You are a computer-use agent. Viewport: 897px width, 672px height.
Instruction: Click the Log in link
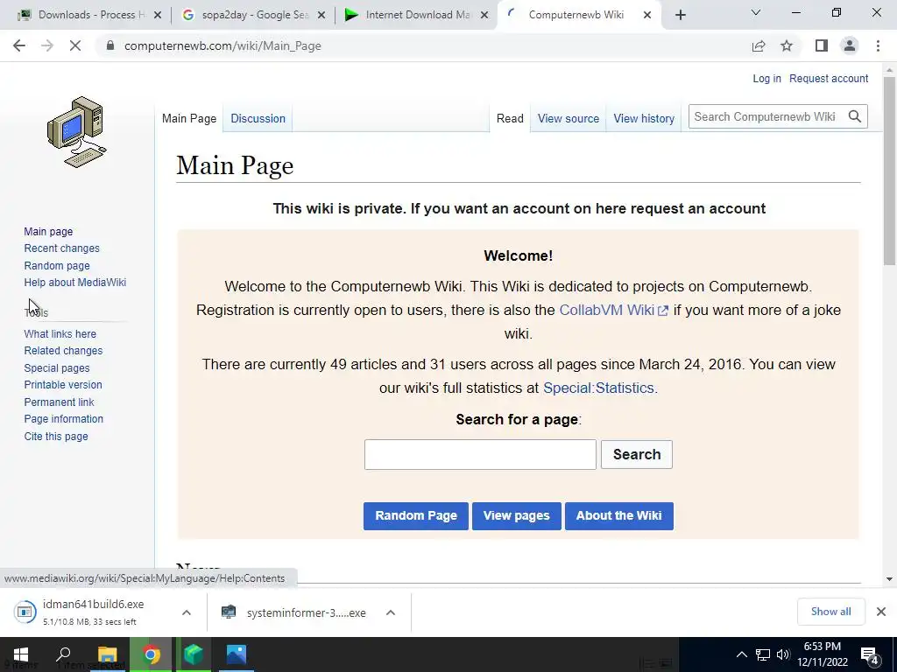tap(766, 78)
